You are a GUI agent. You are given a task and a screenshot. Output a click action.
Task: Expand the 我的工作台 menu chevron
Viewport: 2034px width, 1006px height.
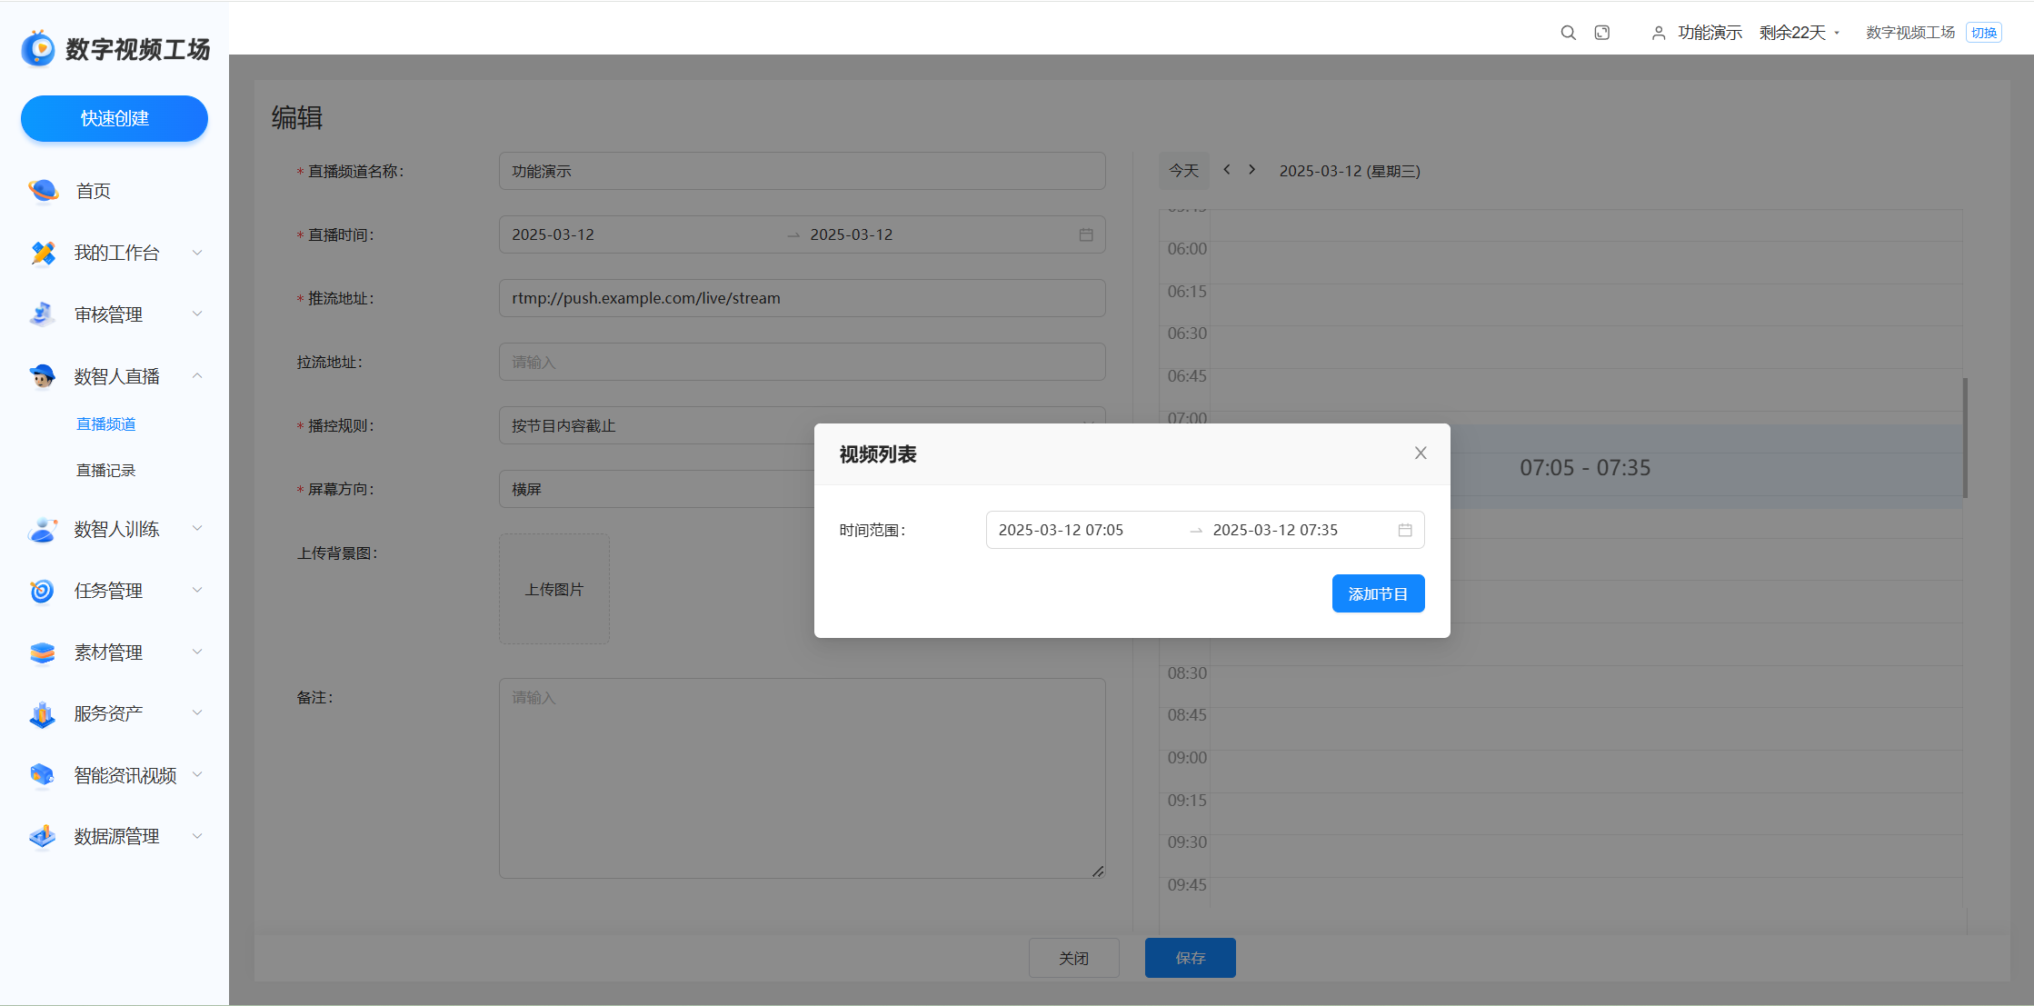[x=197, y=253]
